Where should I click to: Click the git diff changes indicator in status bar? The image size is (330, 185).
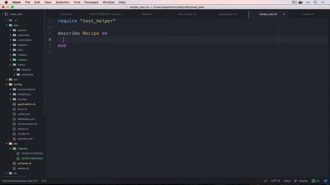(x=315, y=181)
